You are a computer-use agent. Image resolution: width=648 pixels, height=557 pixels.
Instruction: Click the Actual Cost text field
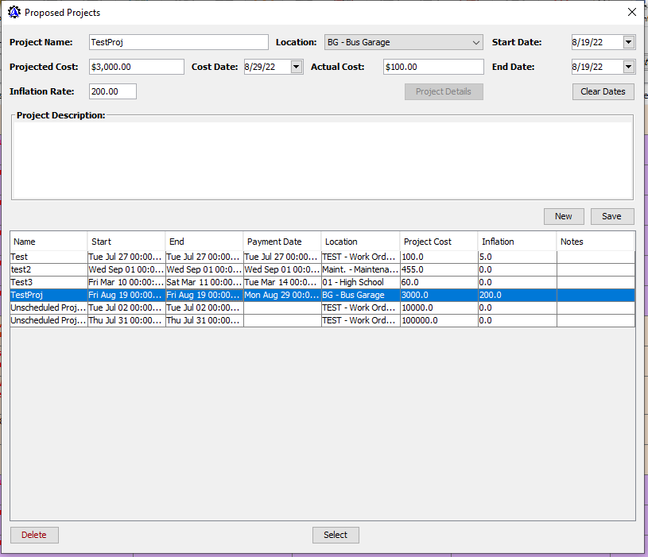(433, 67)
